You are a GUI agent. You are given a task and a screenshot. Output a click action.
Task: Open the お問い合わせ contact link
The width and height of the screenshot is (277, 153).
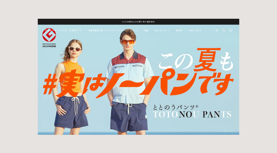(x=195, y=31)
